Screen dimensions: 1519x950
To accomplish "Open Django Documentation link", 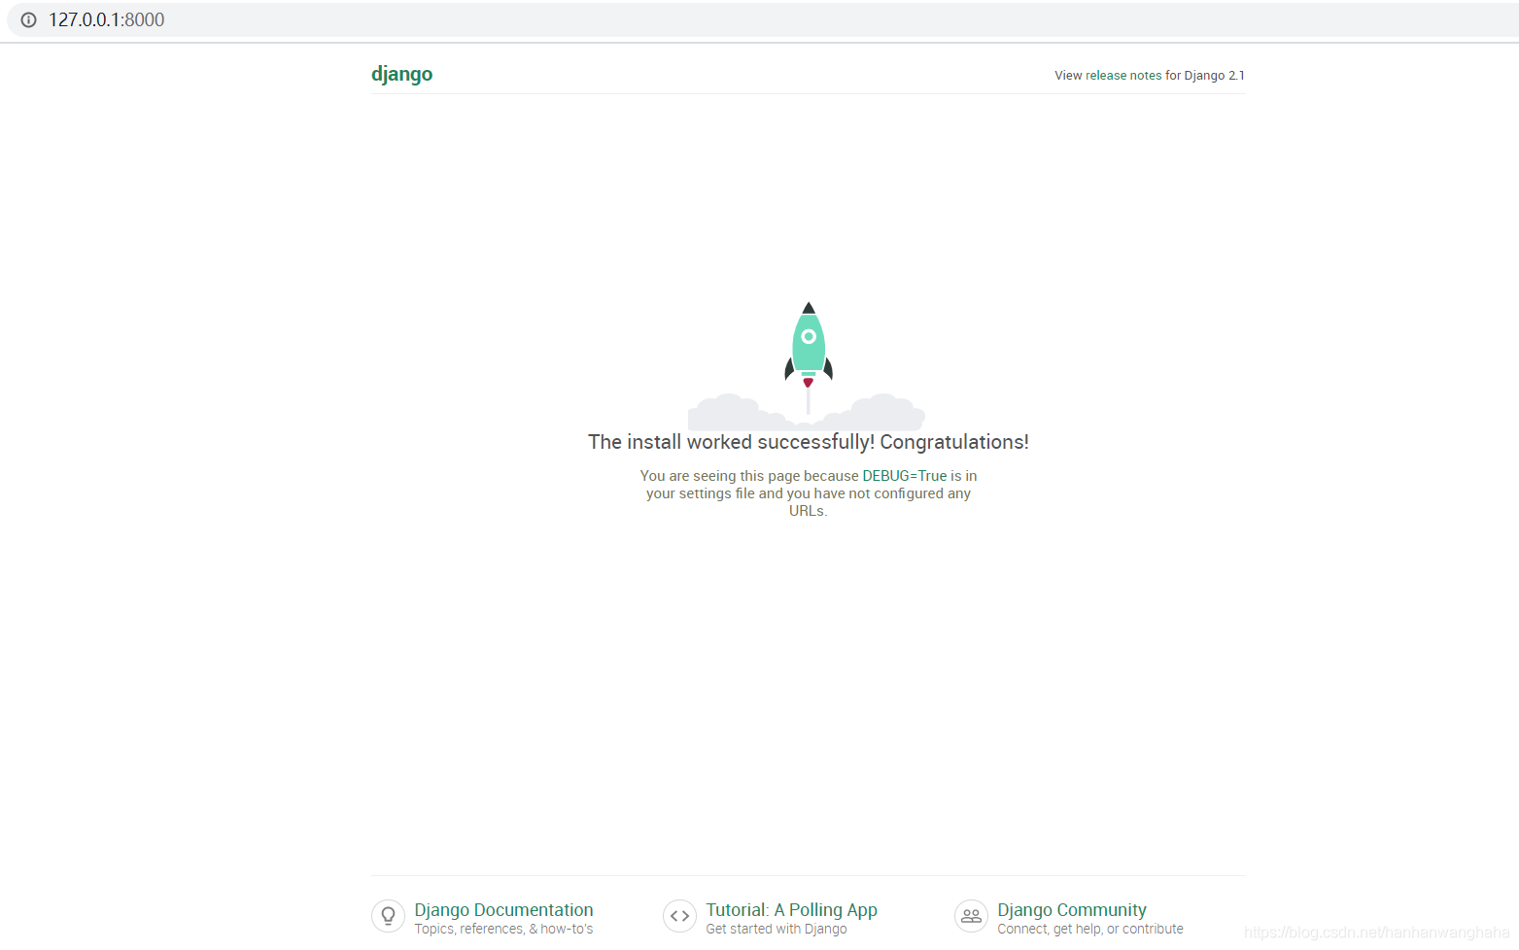I will point(503,910).
